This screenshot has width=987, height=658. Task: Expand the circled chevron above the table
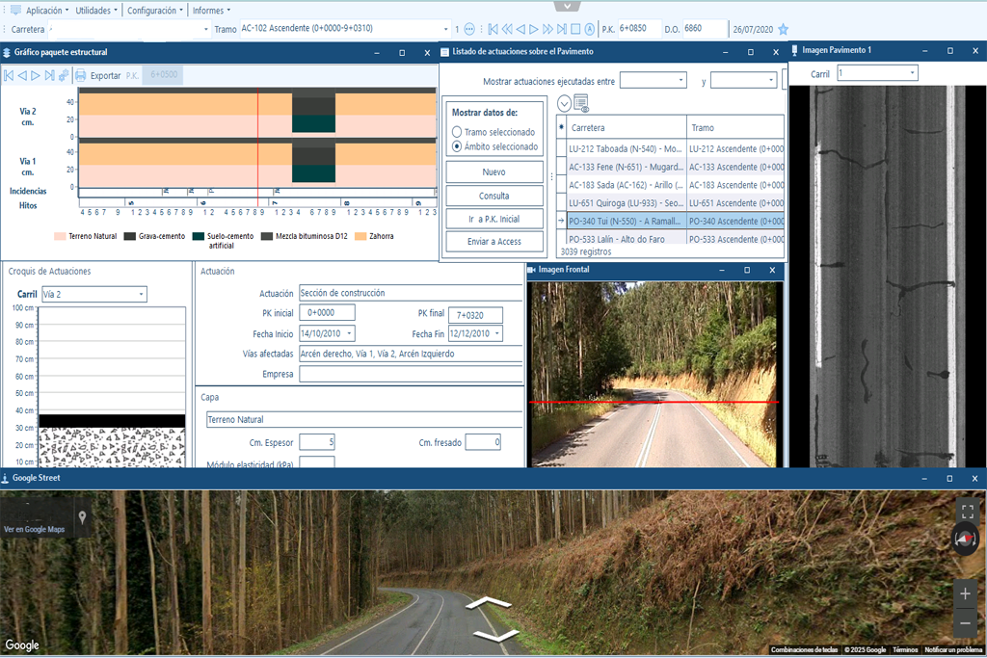tap(564, 103)
